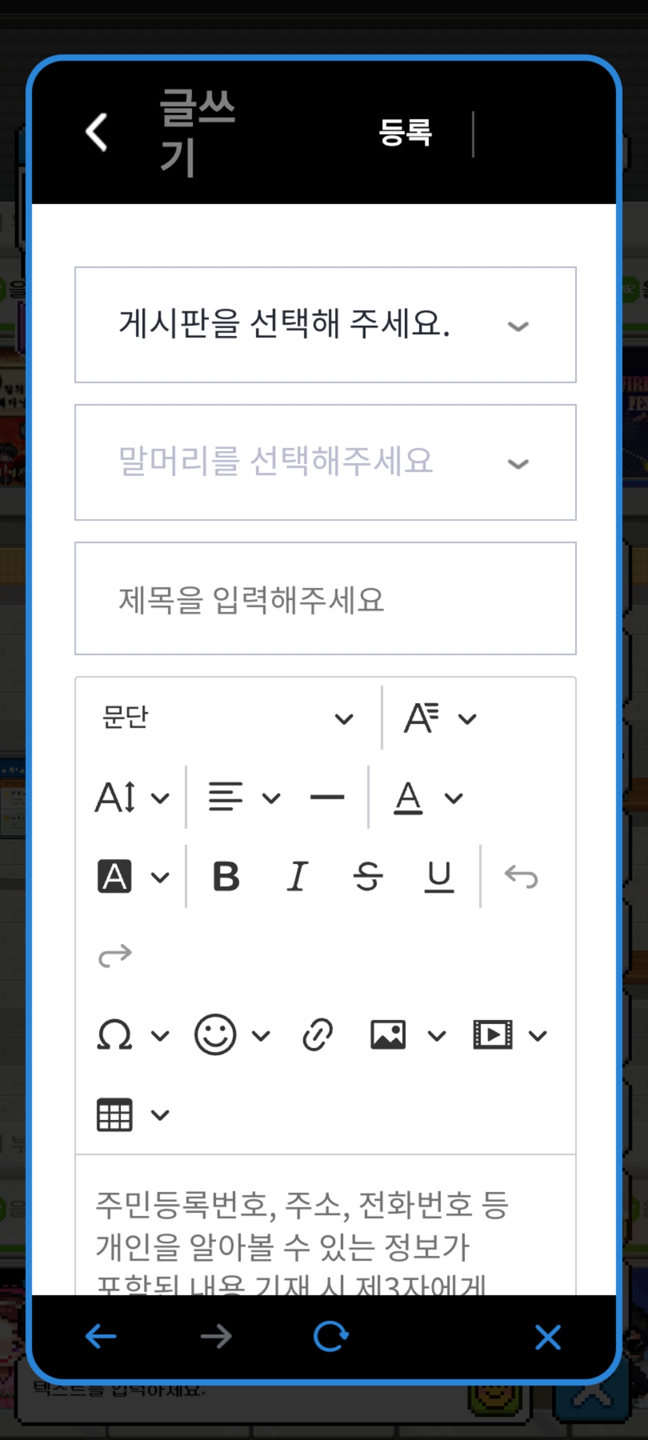The image size is (648, 1440).
Task: Toggle italic text formatting
Action: tap(297, 877)
